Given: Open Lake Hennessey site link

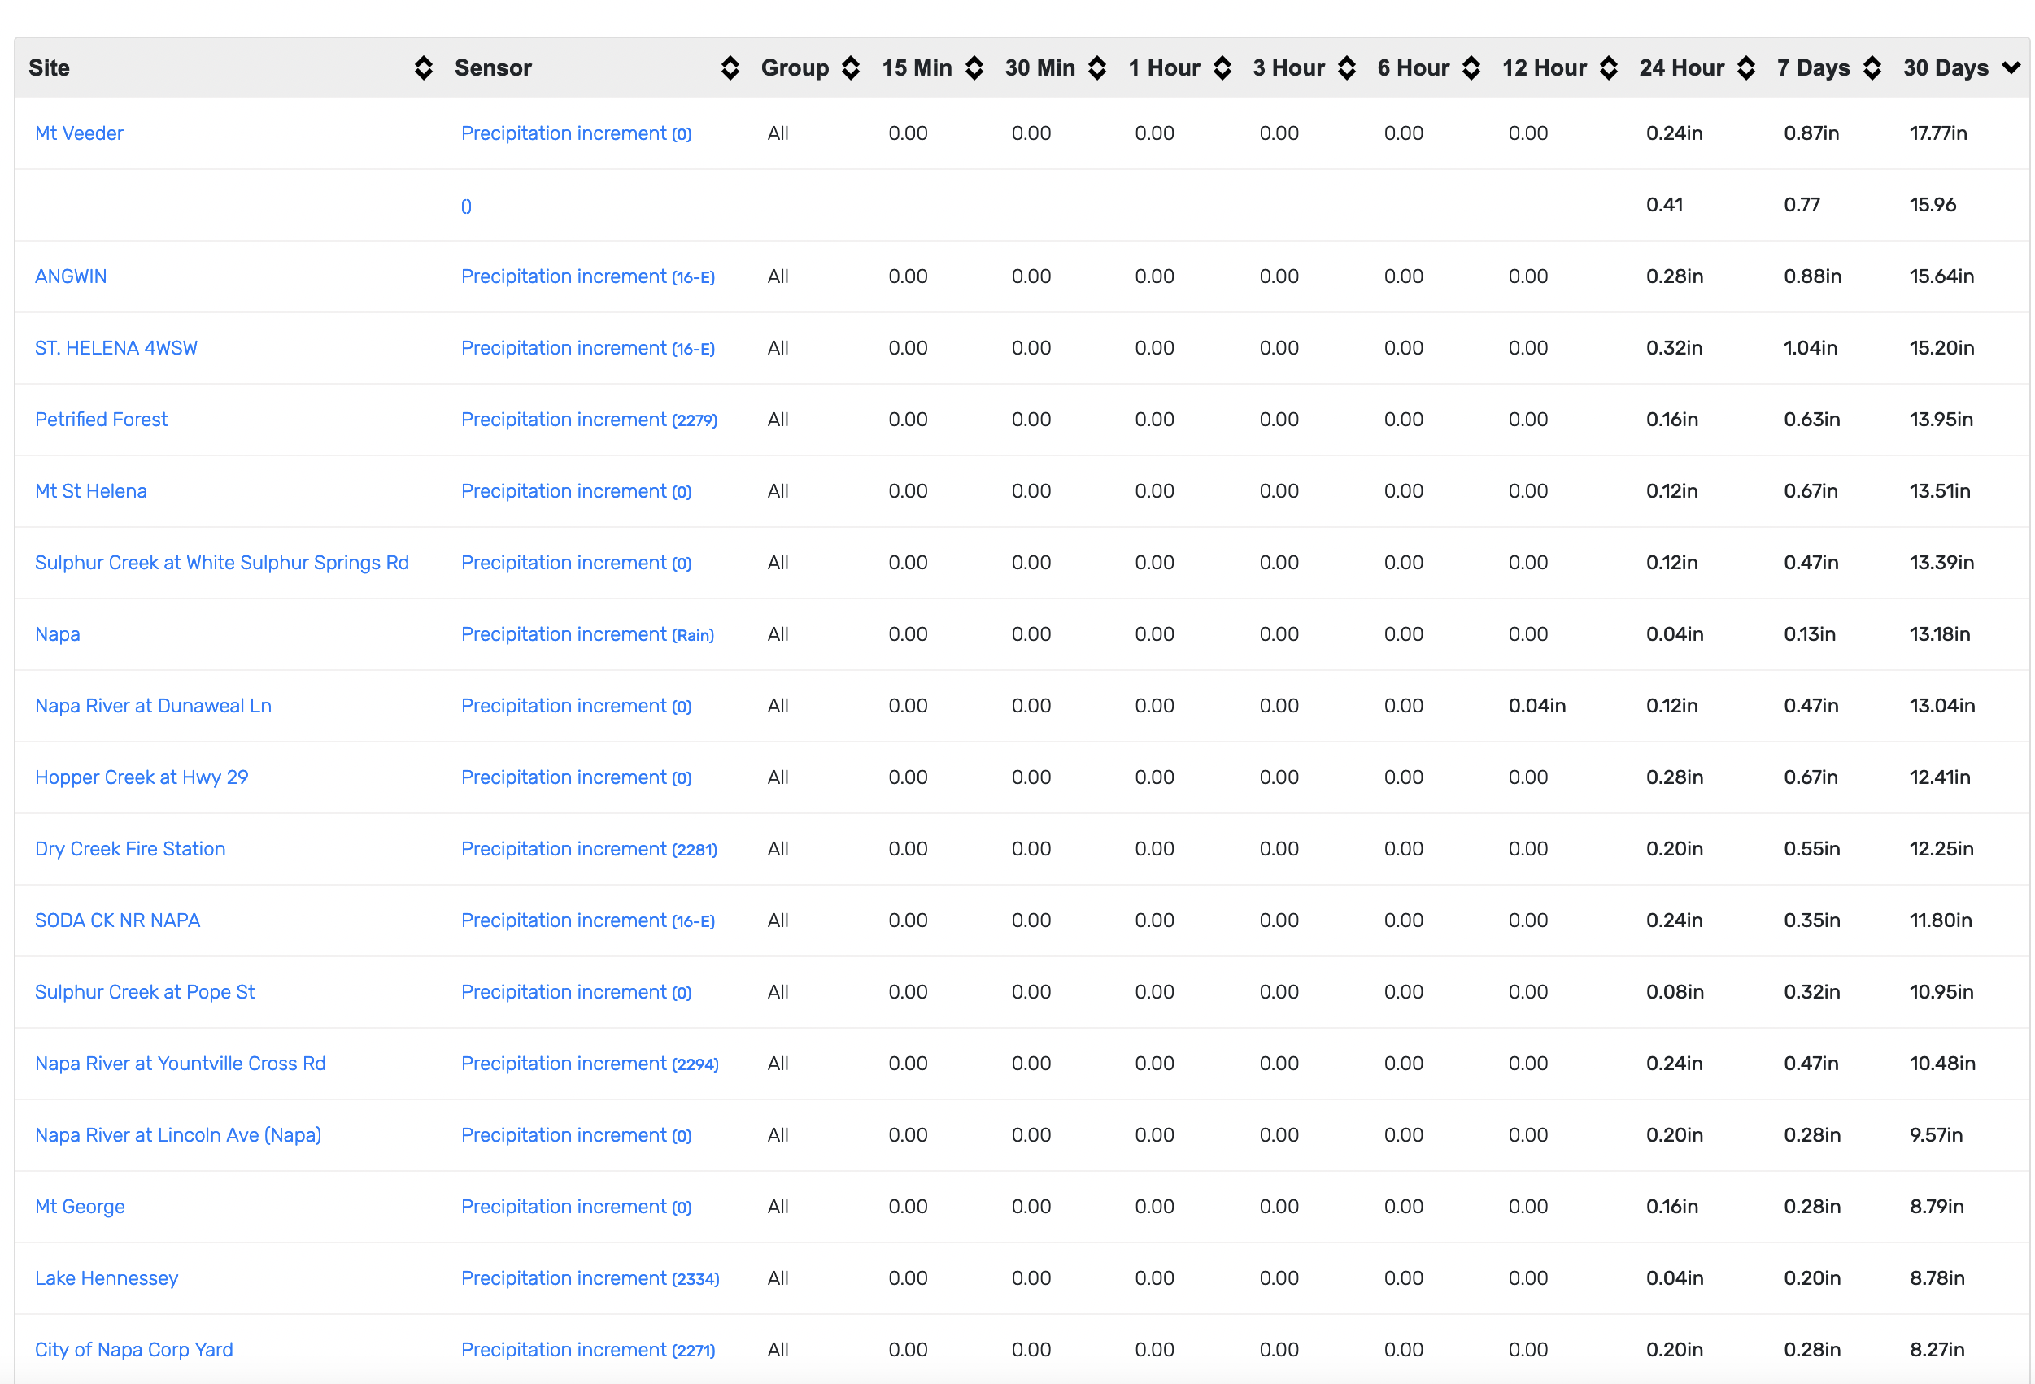Looking at the screenshot, I should coord(106,1278).
